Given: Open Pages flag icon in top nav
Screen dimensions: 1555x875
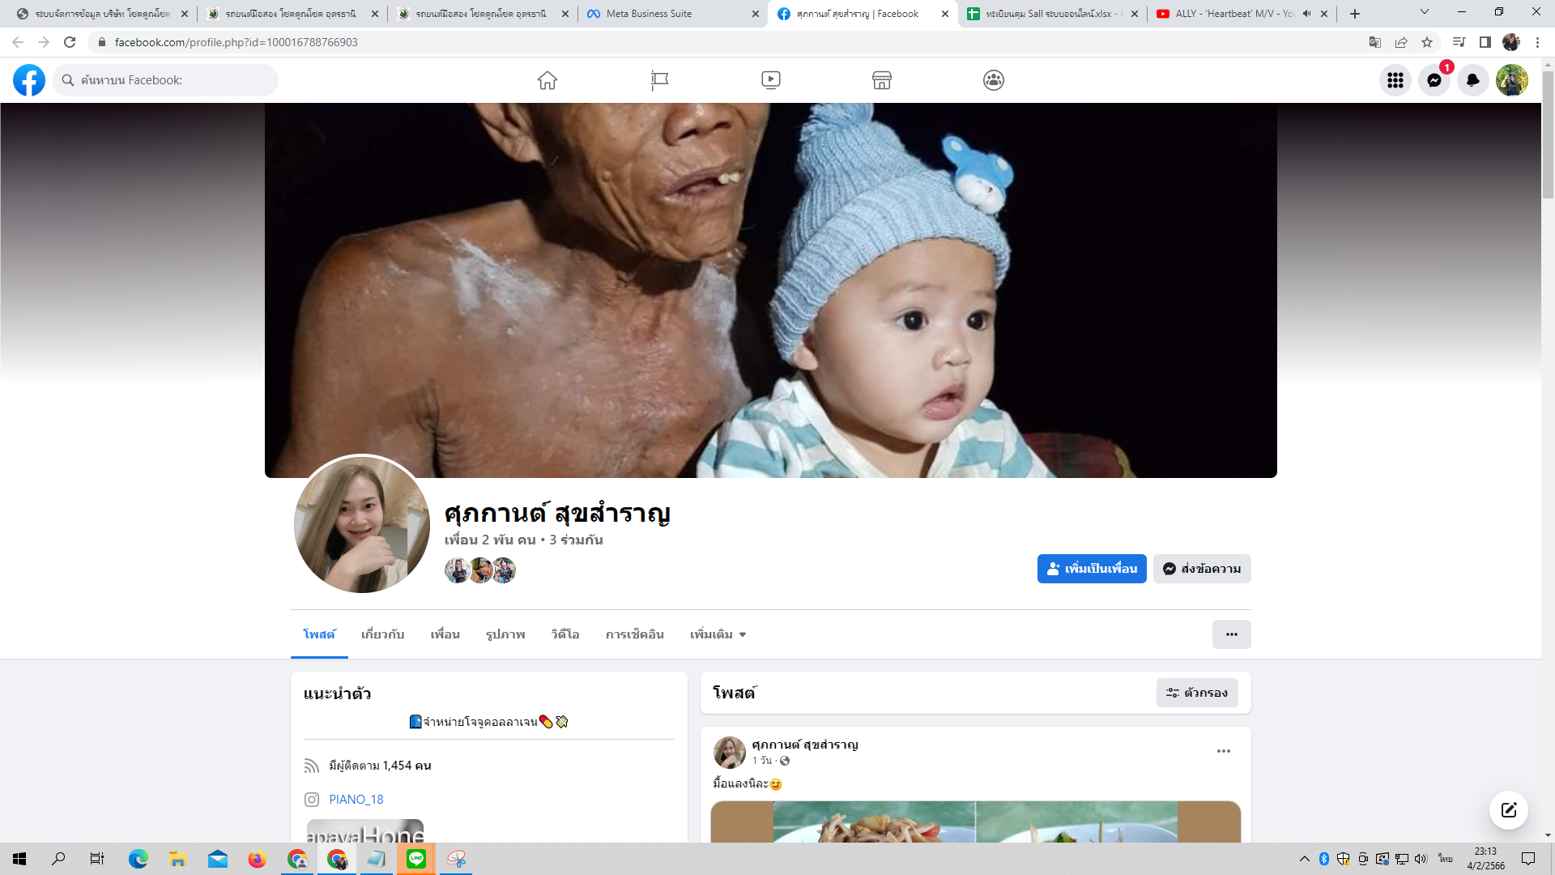Looking at the screenshot, I should (659, 80).
